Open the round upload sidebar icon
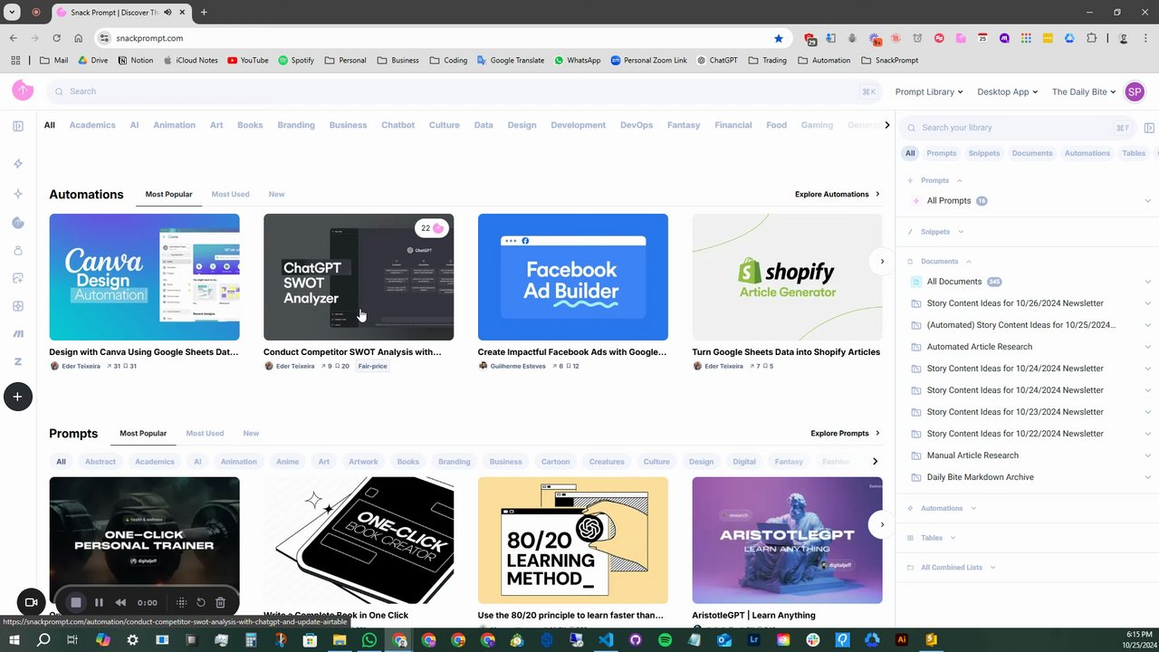Image resolution: width=1159 pixels, height=652 pixels. click(18, 223)
